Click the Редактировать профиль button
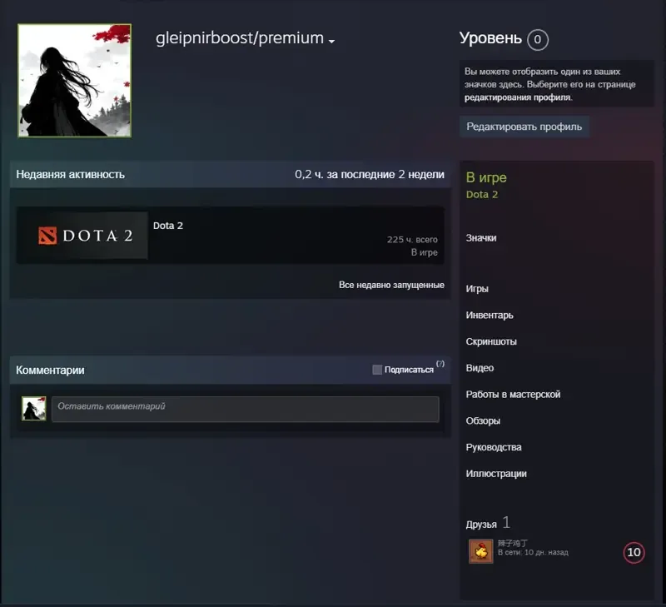Viewport: 666px width, 607px height. (x=524, y=127)
